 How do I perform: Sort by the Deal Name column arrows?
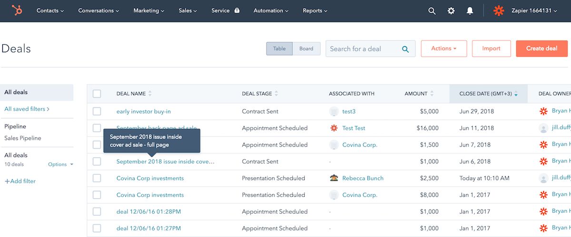tap(150, 94)
